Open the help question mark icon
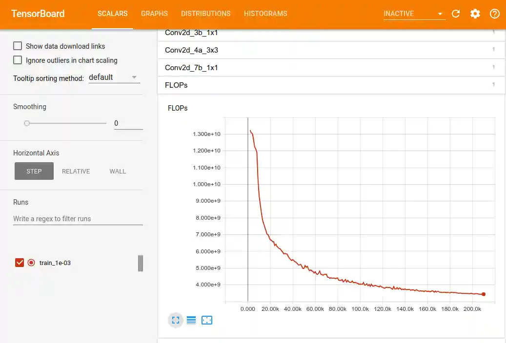Screen dimensions: 506x343 494,14
